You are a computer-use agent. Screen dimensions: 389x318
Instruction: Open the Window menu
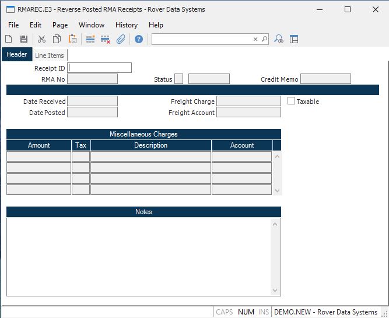[x=92, y=25]
